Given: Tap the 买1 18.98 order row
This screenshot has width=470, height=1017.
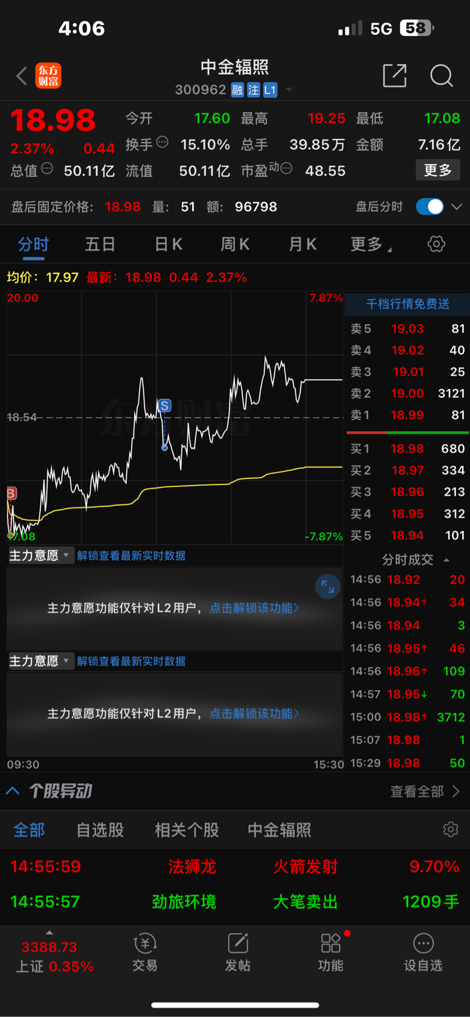Looking at the screenshot, I should (408, 449).
